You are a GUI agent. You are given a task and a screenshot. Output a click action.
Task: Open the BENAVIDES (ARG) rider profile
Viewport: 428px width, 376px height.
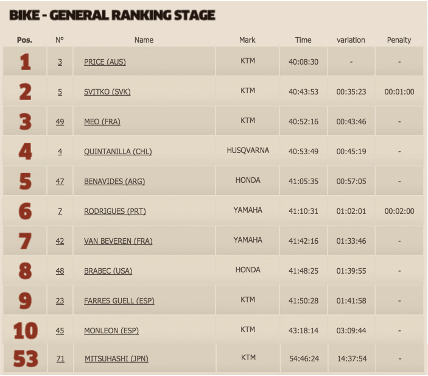[x=114, y=182]
